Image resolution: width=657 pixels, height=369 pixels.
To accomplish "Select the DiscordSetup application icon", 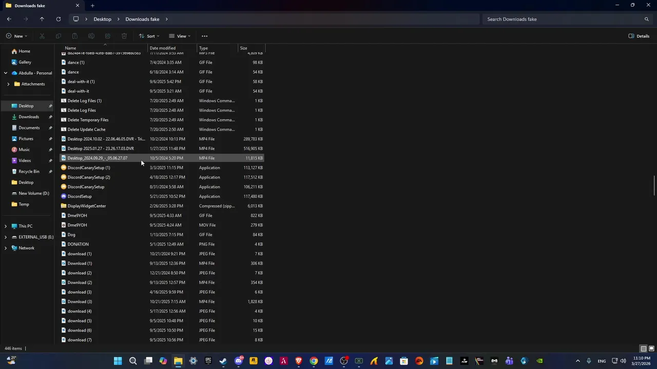I will click(64, 196).
